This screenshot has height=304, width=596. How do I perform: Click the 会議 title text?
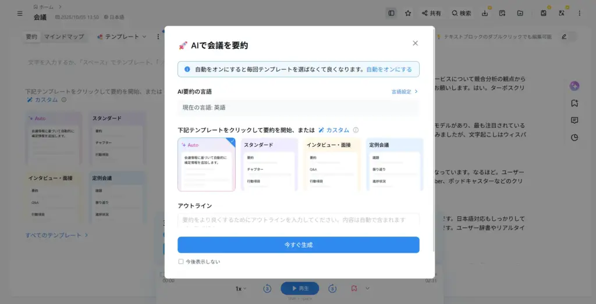(40, 17)
